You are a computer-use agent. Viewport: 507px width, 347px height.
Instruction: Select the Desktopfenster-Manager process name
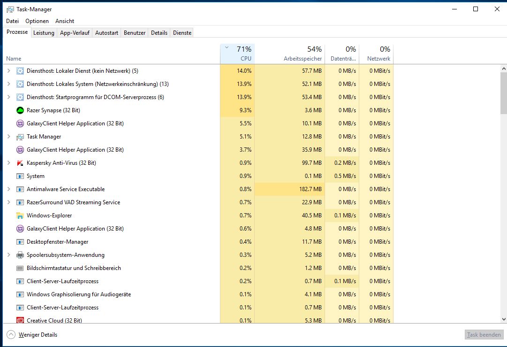57,242
